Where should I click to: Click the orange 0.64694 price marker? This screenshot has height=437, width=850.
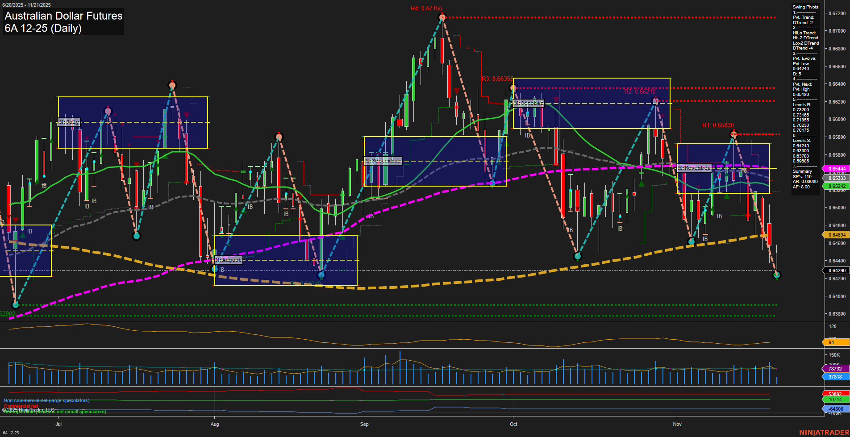(836, 235)
